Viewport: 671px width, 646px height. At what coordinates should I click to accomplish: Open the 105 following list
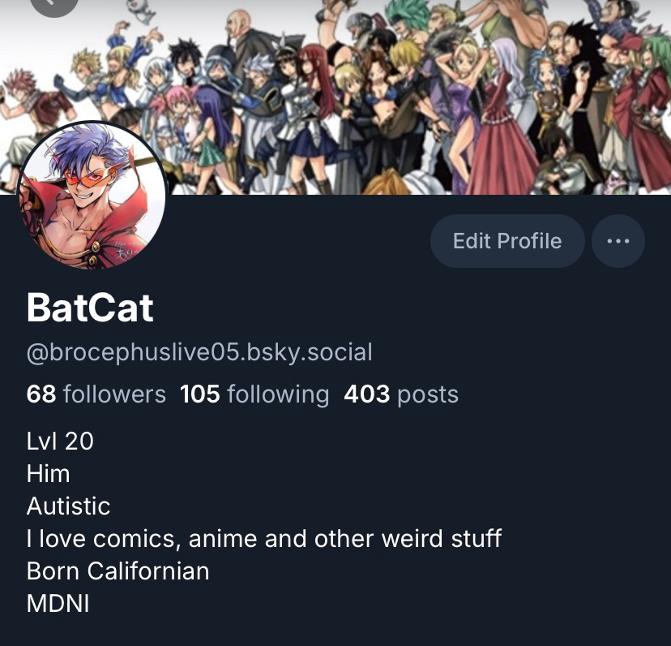[254, 394]
